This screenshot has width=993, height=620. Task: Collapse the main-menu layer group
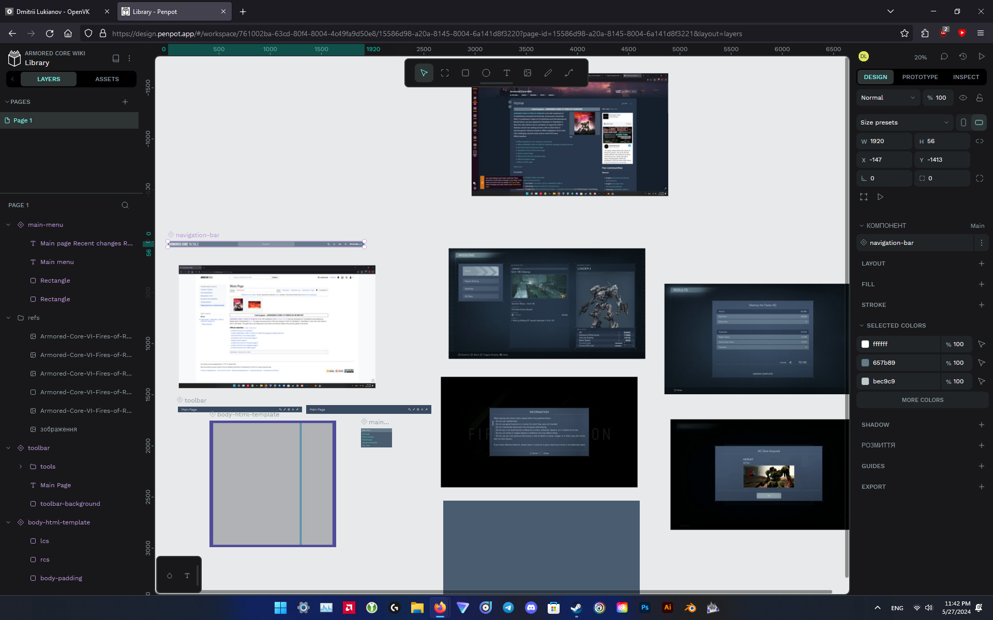click(x=8, y=225)
